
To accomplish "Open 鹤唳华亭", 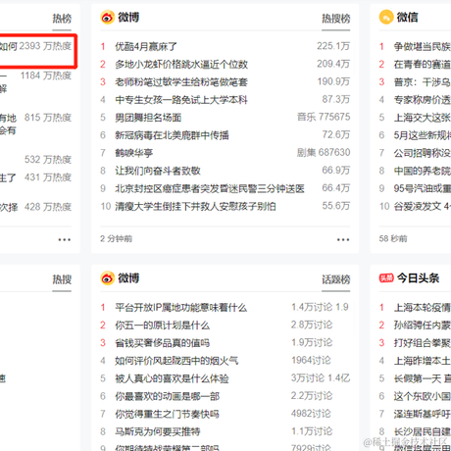I will tap(134, 153).
